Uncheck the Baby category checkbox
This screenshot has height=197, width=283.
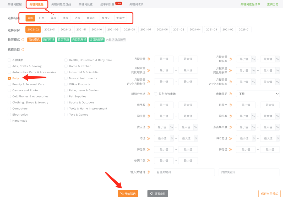pos(9,78)
